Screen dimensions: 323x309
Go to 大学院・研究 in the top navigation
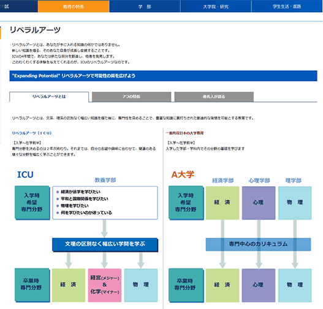pos(216,6)
